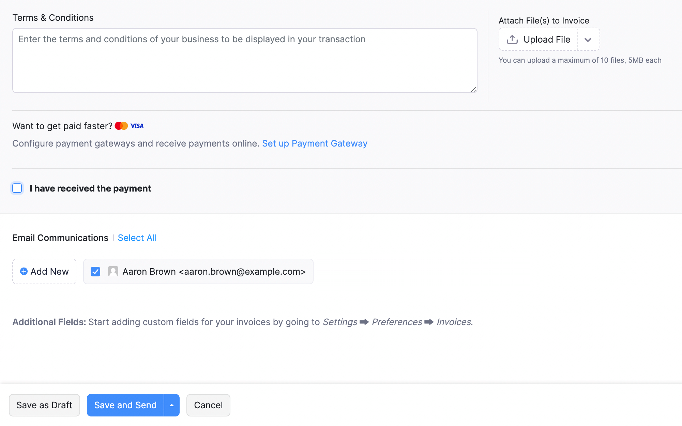Click the textarea resize handle

click(x=474, y=90)
